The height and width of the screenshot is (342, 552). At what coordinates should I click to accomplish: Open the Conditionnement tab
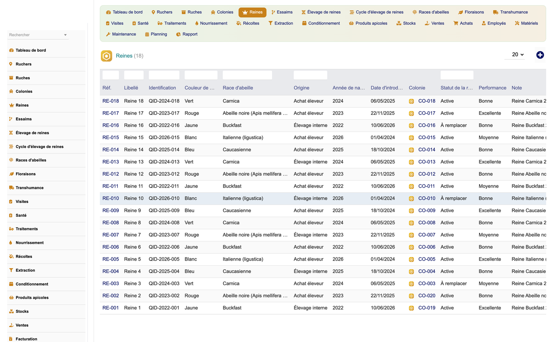[x=321, y=23]
